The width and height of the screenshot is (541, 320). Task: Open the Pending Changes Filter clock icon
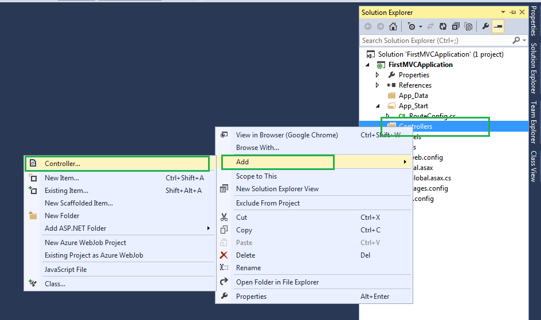tap(411, 26)
